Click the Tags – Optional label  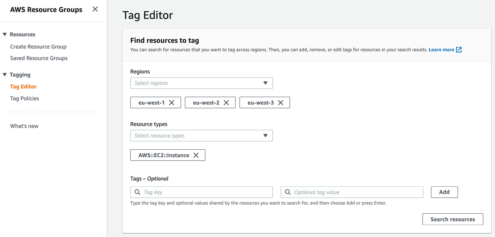click(149, 179)
